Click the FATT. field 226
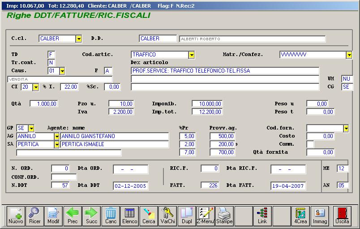This screenshot has width=360, height=229. point(210,185)
